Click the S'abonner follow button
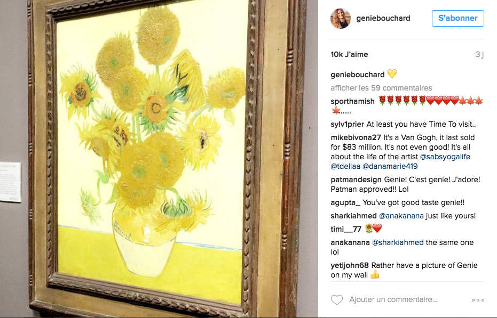 click(x=457, y=18)
